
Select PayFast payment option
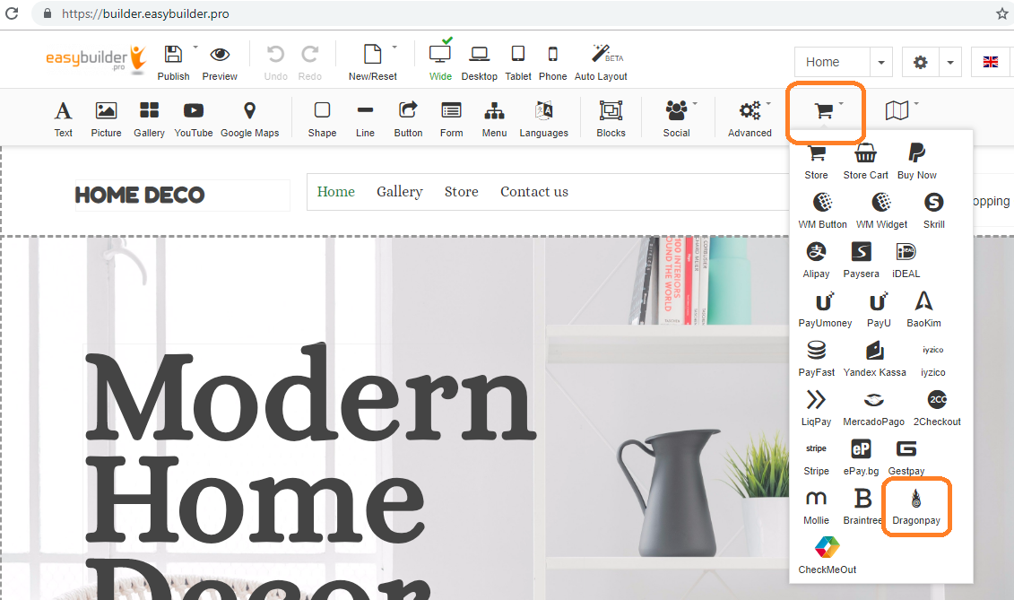point(816,359)
